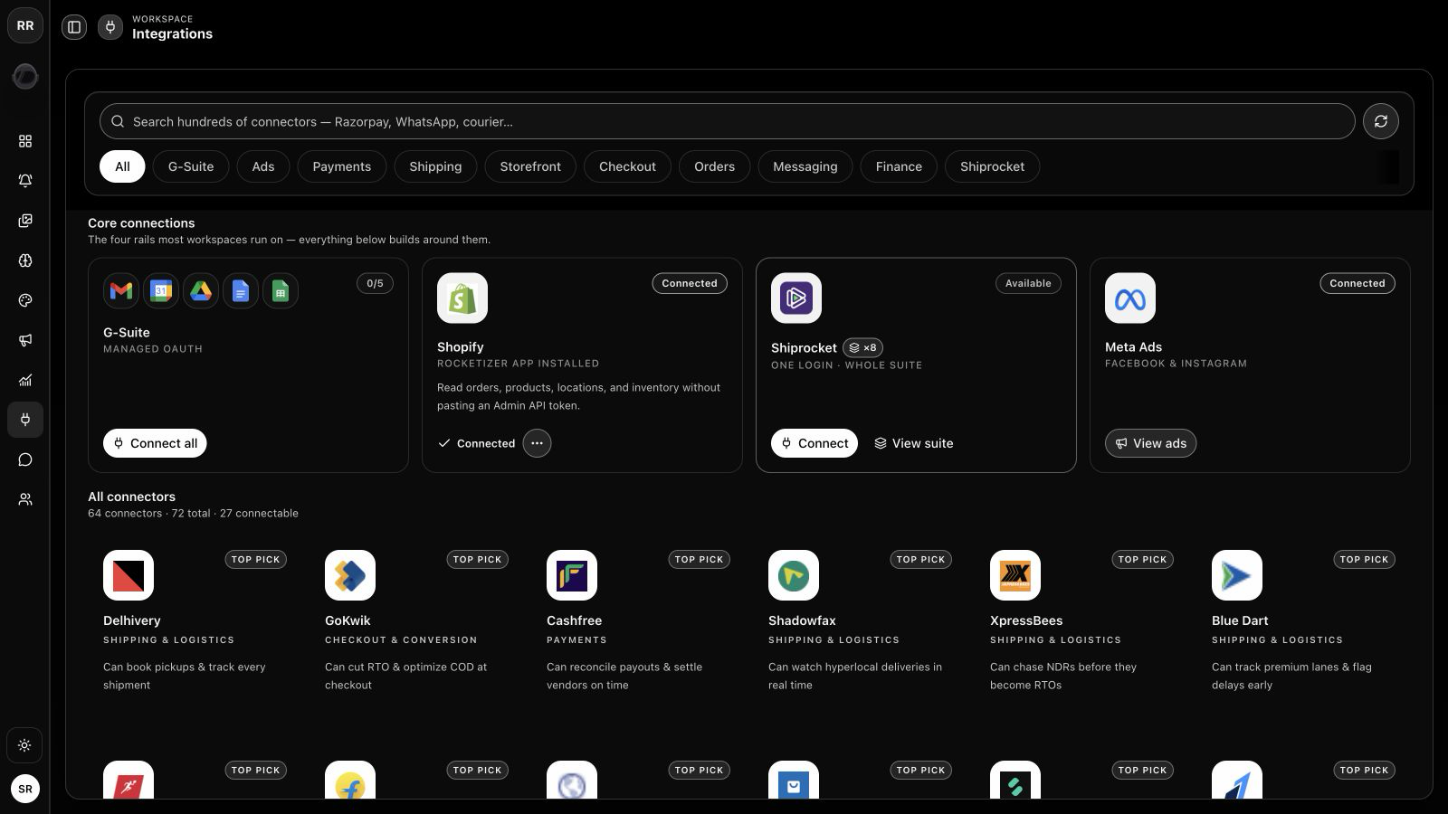Select the All filter tab
The height and width of the screenshot is (814, 1448).
pos(122,166)
